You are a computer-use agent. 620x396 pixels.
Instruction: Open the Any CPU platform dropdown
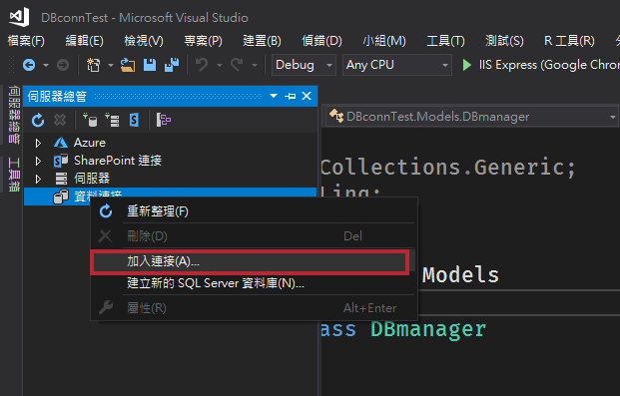(397, 65)
